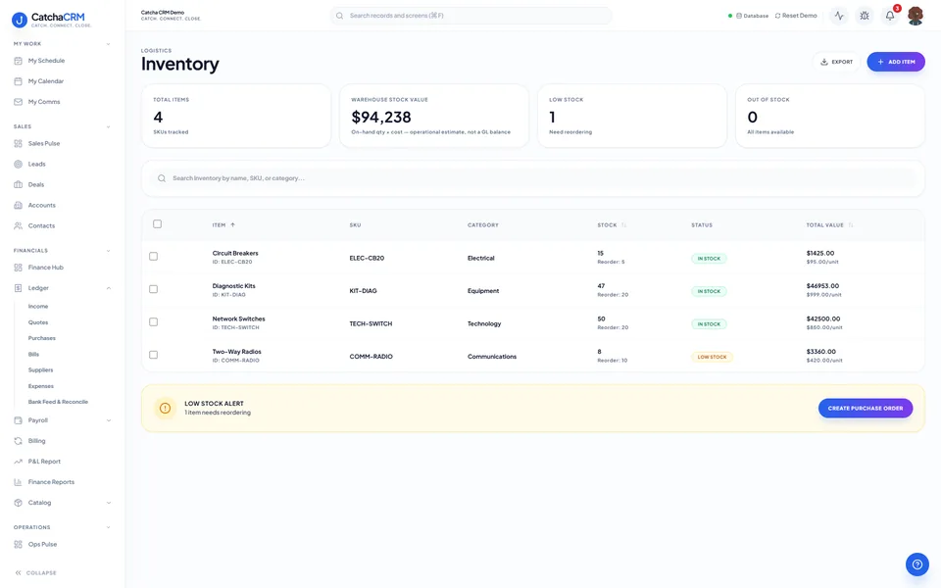This screenshot has height=588, width=941.
Task: Click the Billing sidebar icon
Action: click(x=18, y=441)
